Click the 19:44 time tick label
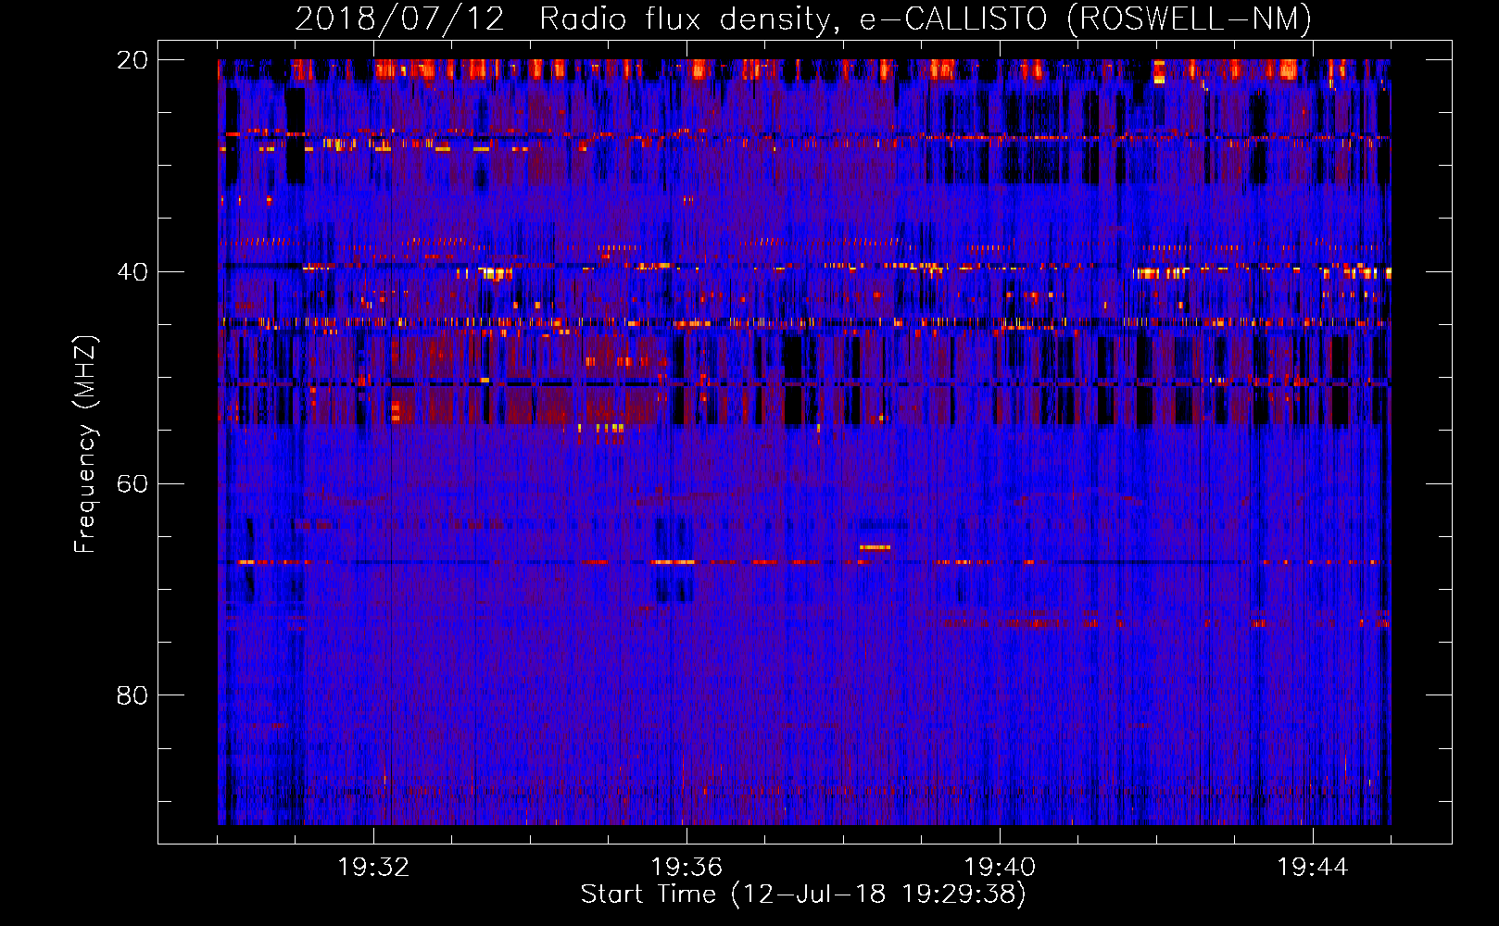 (x=1313, y=868)
